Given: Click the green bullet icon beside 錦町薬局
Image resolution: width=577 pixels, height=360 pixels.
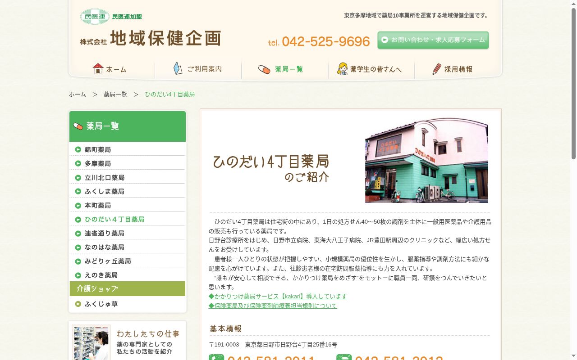Looking at the screenshot, I should (x=78, y=149).
